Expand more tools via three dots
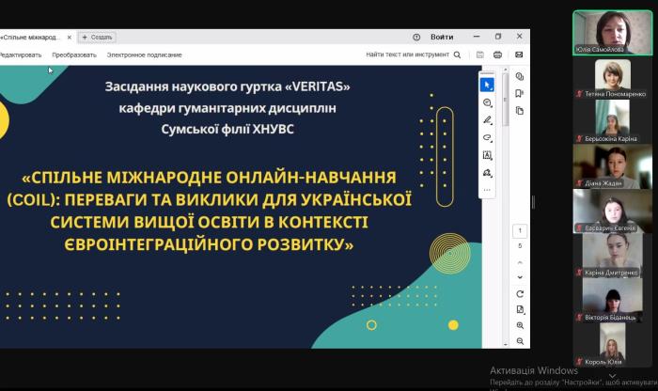Screen dimensions: 658x391 tap(487, 190)
